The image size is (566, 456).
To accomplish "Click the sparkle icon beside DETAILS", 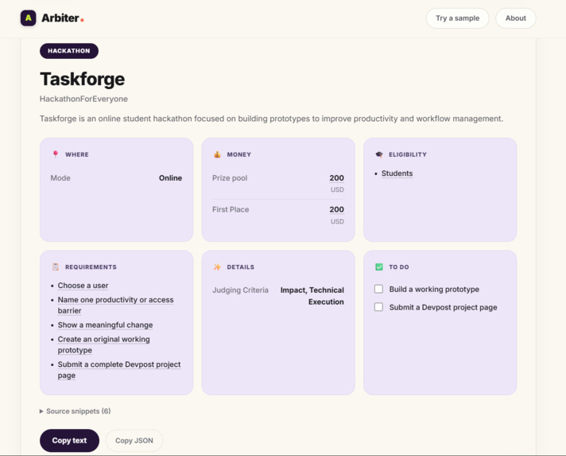I will click(x=217, y=267).
